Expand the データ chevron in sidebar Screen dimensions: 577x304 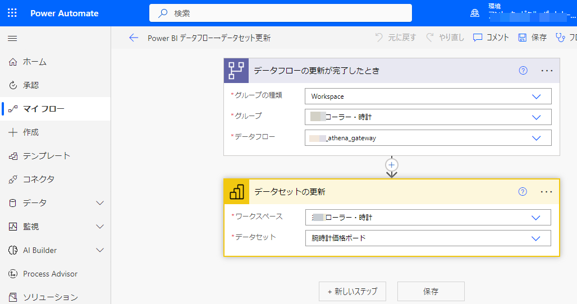click(x=100, y=203)
